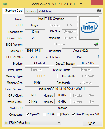Toggle the CUDA checkbox
Screen dimensions: 105x129
click(44, 114)
